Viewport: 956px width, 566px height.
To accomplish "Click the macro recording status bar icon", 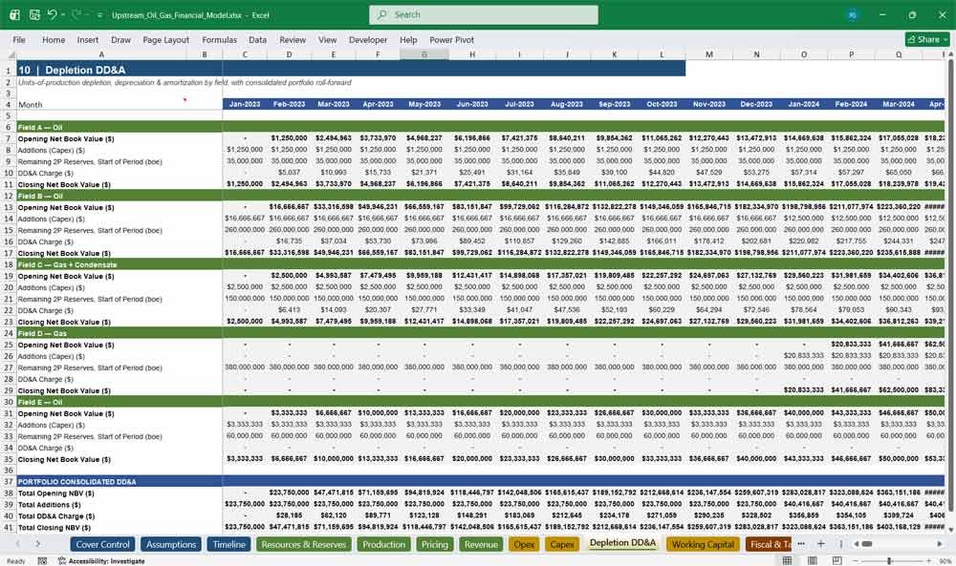I will coord(42,560).
